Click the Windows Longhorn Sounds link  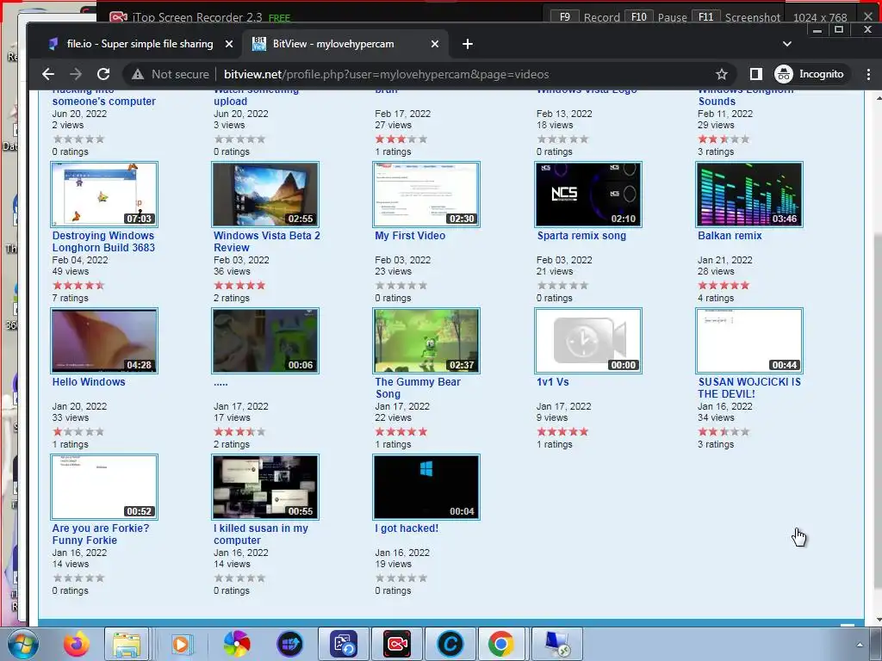(745, 96)
